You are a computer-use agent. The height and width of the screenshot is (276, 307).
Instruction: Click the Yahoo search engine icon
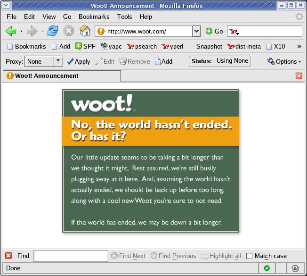[x=234, y=32]
